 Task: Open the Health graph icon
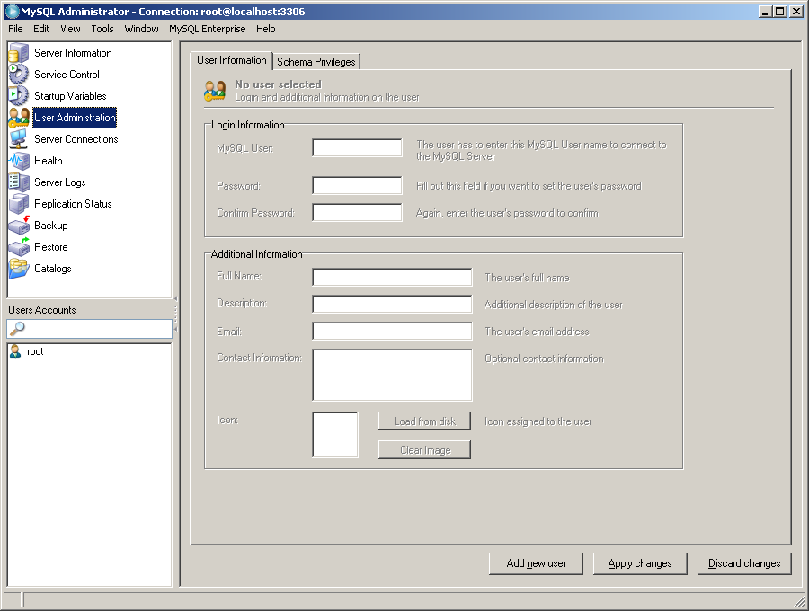18,161
